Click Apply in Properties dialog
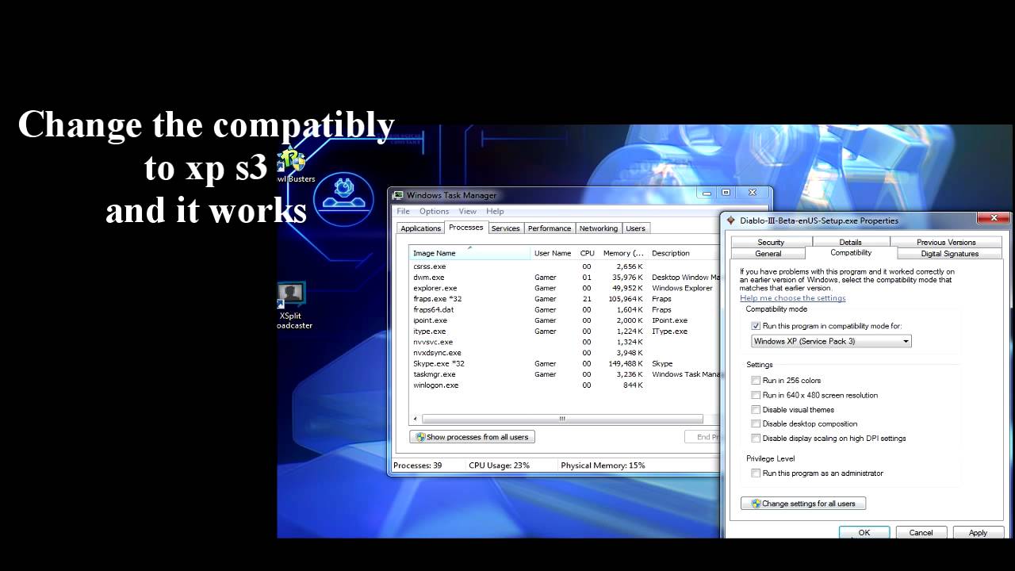 (978, 533)
